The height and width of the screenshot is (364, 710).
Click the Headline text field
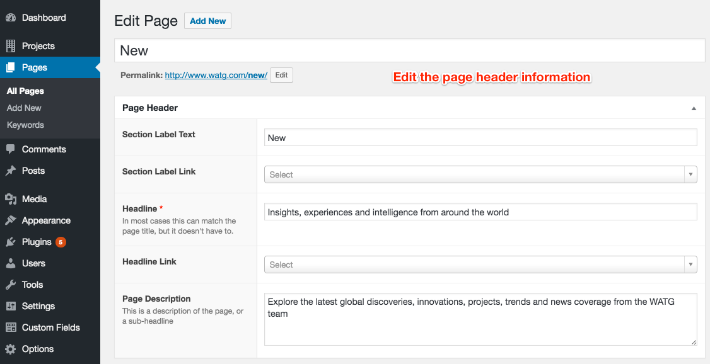click(480, 212)
